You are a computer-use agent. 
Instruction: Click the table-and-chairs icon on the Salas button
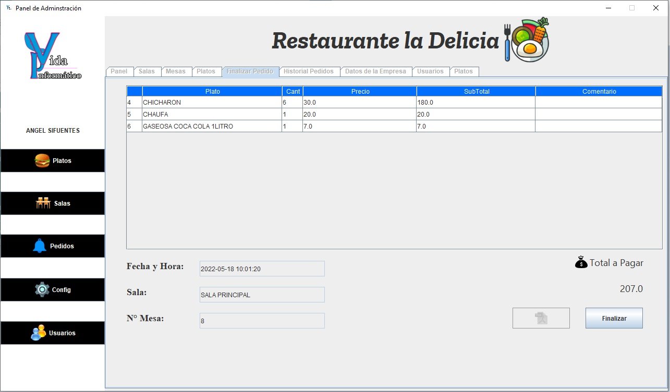(x=43, y=204)
